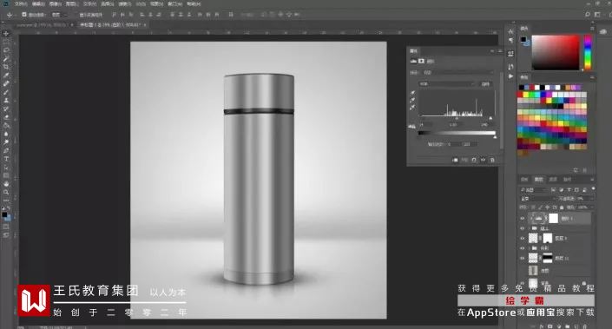Click the foreground color swatch in Color panel
Viewport: 612px width, 329px height.
(523, 39)
